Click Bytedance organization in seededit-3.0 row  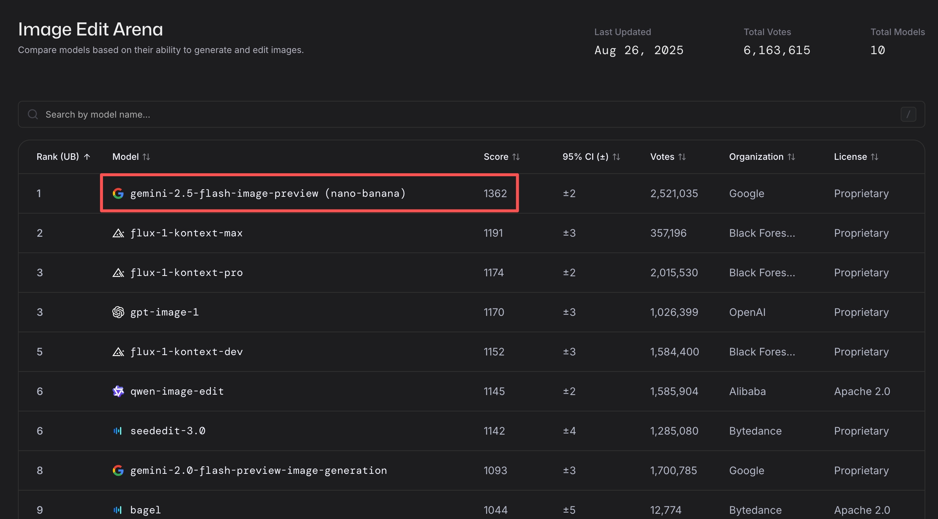pyautogui.click(x=755, y=431)
